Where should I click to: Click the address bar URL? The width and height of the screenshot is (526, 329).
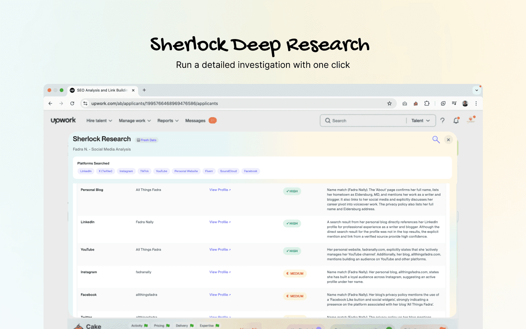155,104
